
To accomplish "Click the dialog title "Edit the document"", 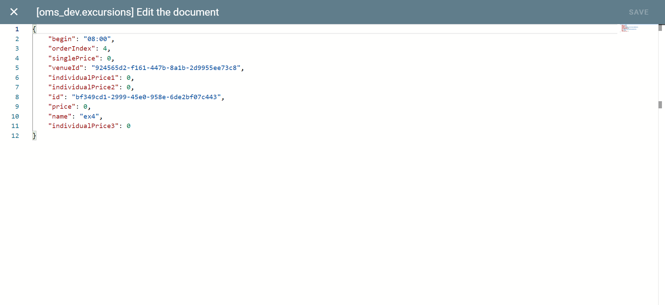I will (x=177, y=12).
